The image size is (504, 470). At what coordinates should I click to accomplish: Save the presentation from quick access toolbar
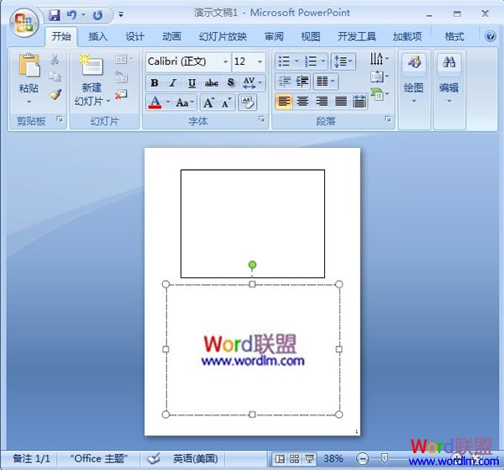click(55, 15)
